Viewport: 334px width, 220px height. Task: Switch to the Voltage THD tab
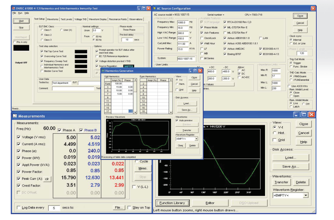tap(80, 19)
